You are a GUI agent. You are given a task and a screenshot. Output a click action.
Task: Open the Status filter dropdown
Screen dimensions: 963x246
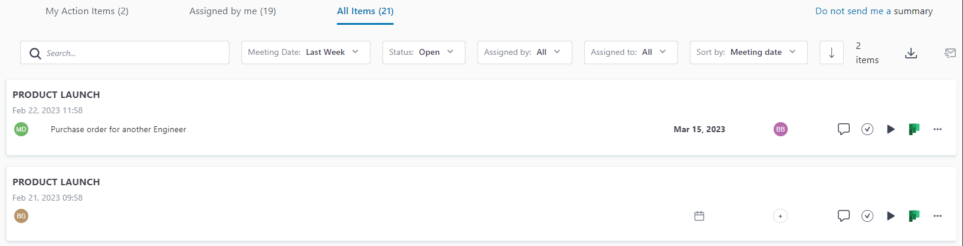click(424, 53)
